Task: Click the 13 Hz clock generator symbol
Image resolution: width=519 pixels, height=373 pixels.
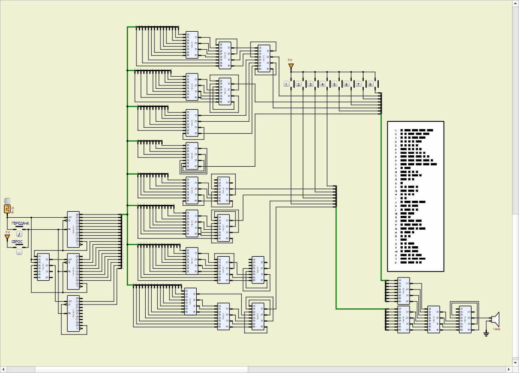Action: [7, 209]
